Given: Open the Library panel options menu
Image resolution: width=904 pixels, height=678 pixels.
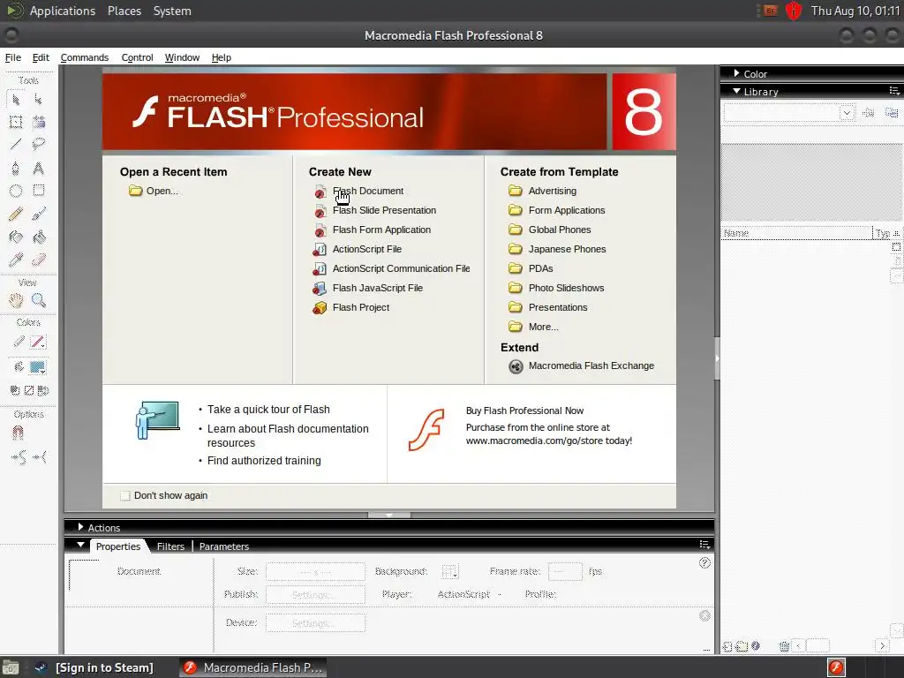Looking at the screenshot, I should click(x=893, y=91).
